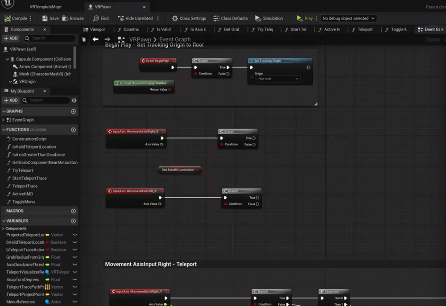Open Hide Unrelated options menu dots
The image size is (446, 306).
click(158, 18)
